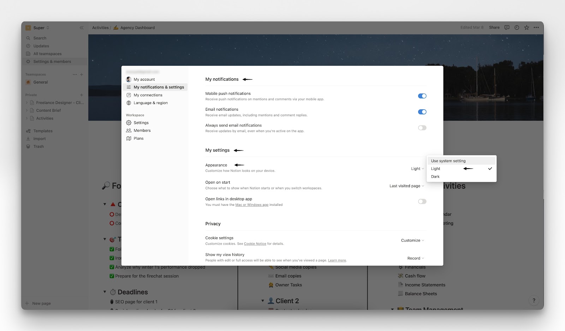The width and height of the screenshot is (565, 331).
Task: Expand the Content Brief page chevron
Action: point(27,110)
